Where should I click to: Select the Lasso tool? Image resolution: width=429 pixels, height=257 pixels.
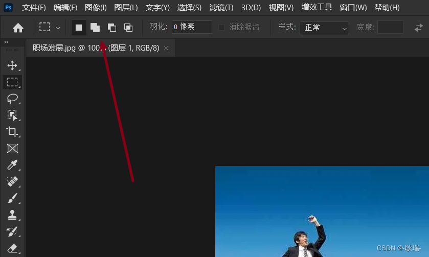[12, 99]
